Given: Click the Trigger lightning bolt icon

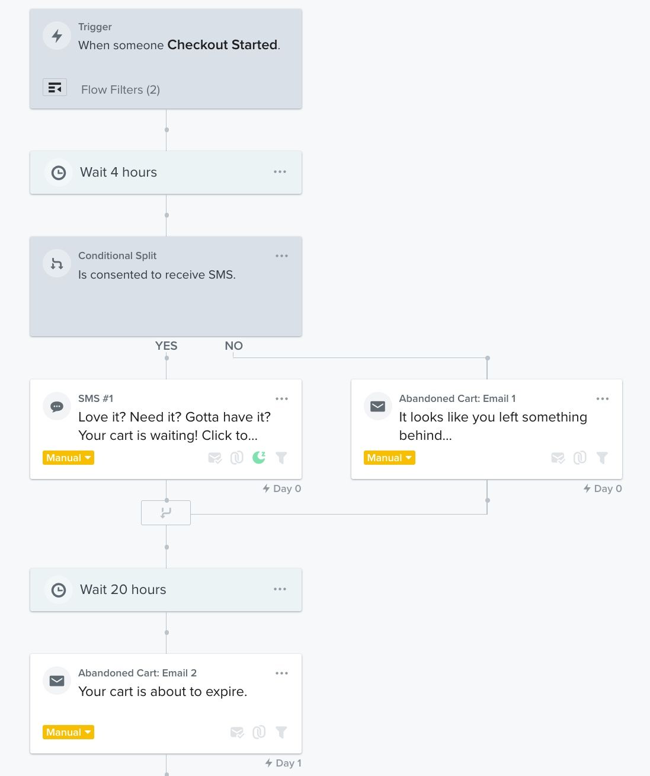Looking at the screenshot, I should pyautogui.click(x=57, y=36).
